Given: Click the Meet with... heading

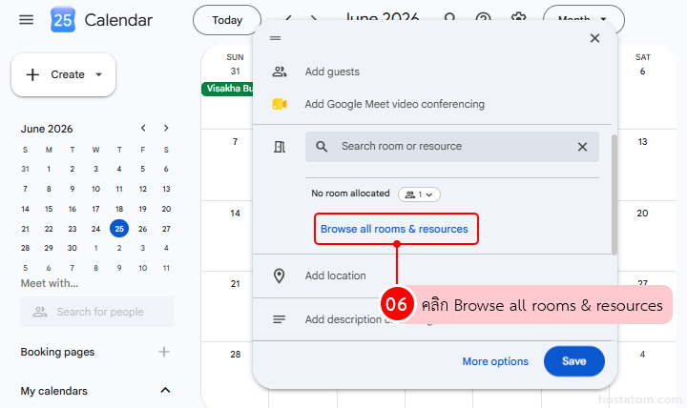Looking at the screenshot, I should coord(49,283).
